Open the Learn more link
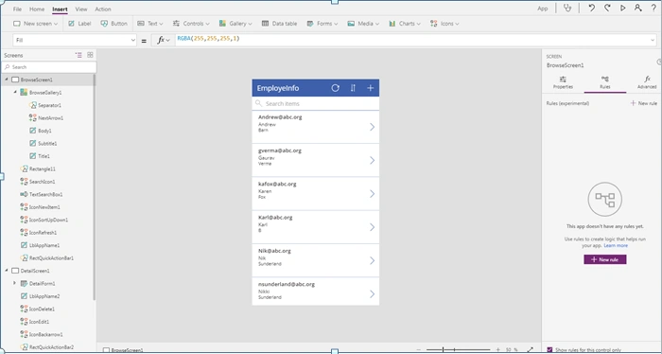This screenshot has height=354, width=662. pos(616,245)
